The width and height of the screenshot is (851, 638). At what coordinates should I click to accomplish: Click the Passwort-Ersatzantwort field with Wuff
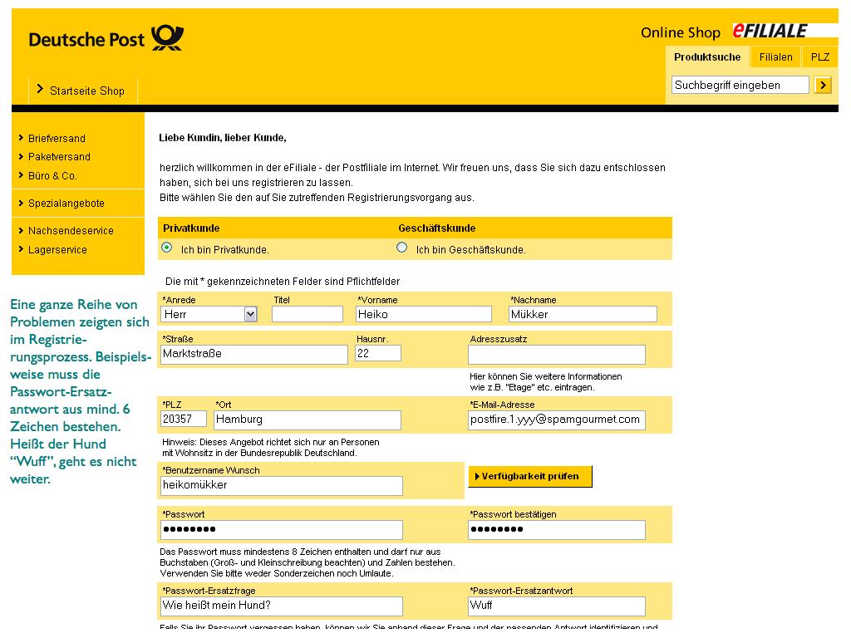point(557,606)
